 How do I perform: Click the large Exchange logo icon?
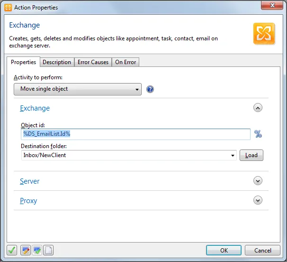(x=264, y=33)
